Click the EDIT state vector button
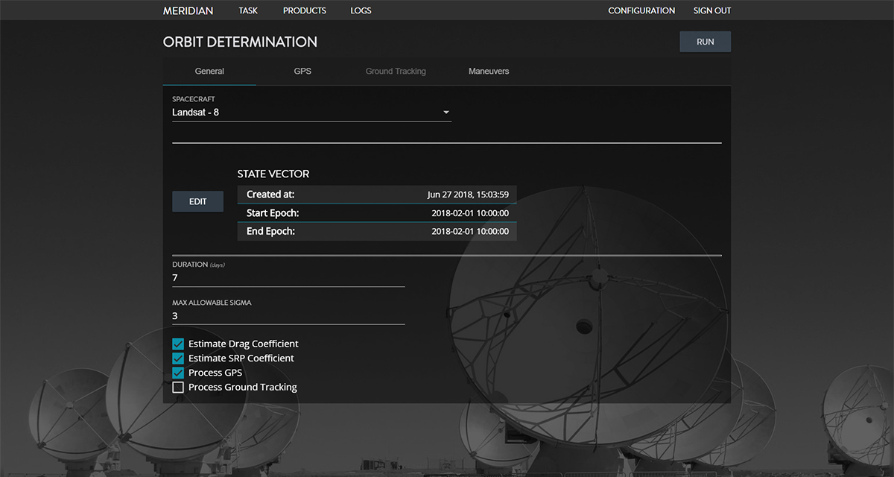This screenshot has height=477, width=894. [197, 201]
